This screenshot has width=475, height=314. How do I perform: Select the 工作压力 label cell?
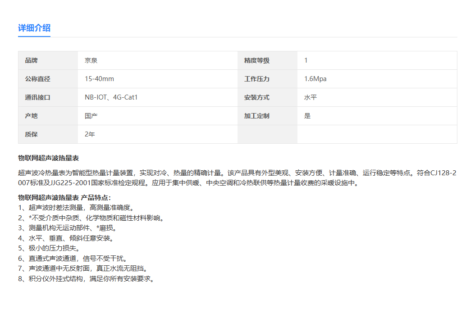click(x=268, y=79)
